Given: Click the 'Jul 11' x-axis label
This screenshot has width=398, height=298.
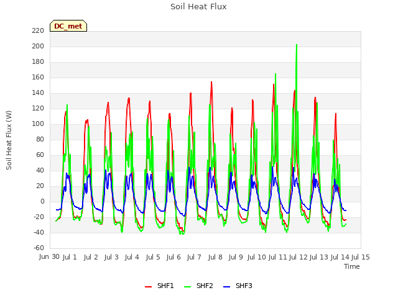Looking at the screenshot, I should pos(277,257).
